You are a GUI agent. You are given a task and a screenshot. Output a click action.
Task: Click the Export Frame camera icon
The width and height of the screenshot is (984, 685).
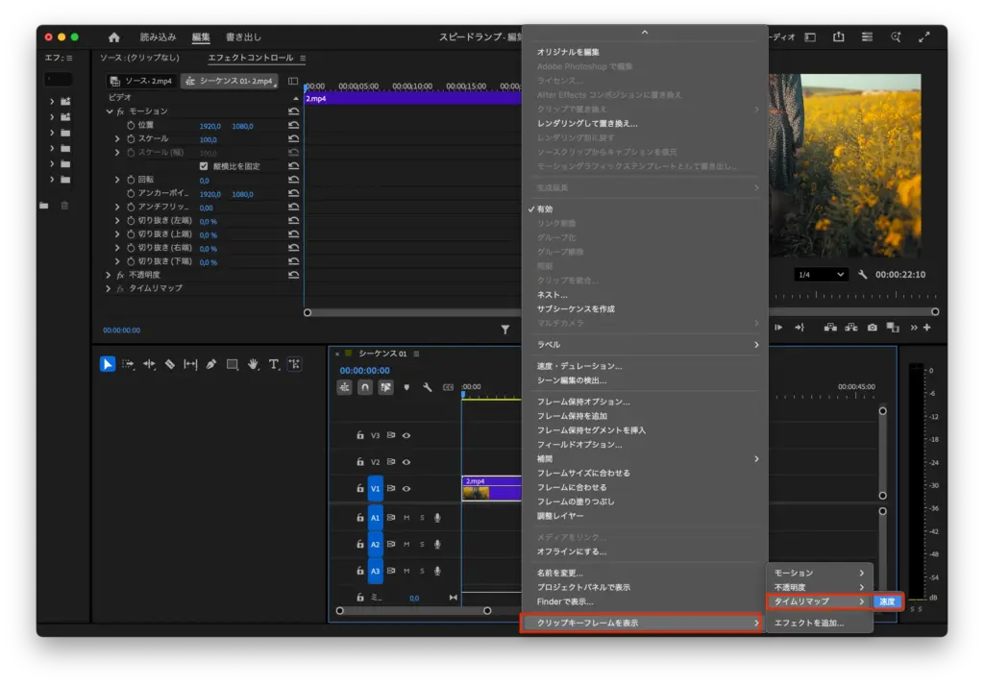(x=872, y=328)
